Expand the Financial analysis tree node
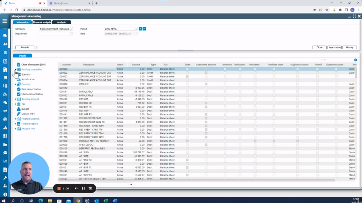This screenshot has width=362, height=203. point(16,119)
